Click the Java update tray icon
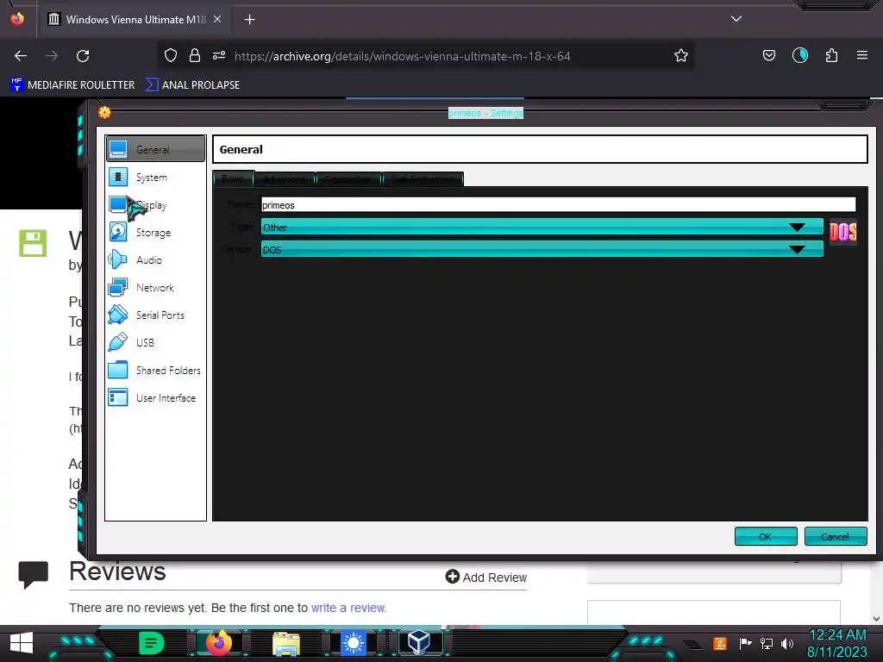Image resolution: width=883 pixels, height=662 pixels. coord(720,643)
